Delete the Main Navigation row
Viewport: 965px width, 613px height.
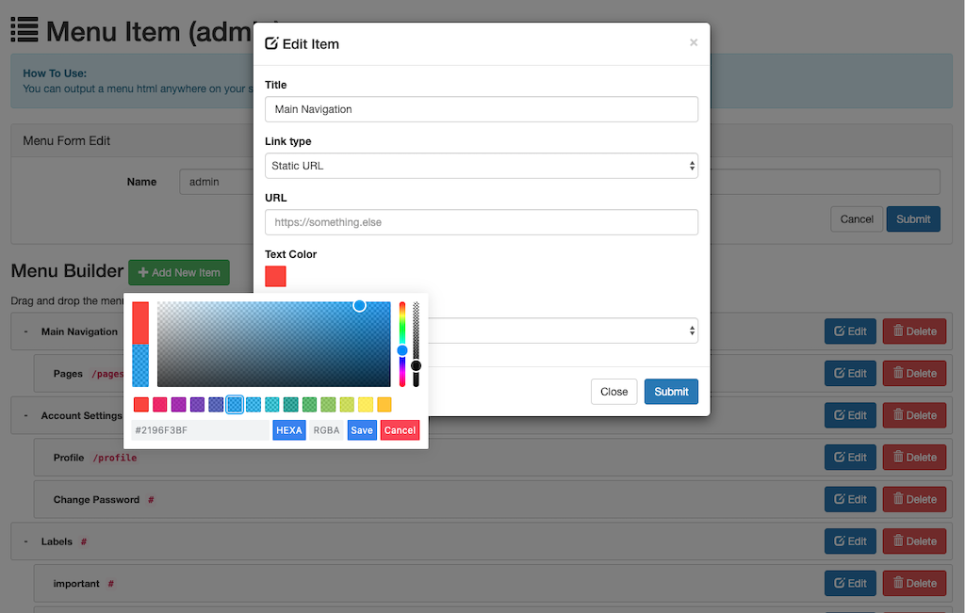click(x=914, y=331)
